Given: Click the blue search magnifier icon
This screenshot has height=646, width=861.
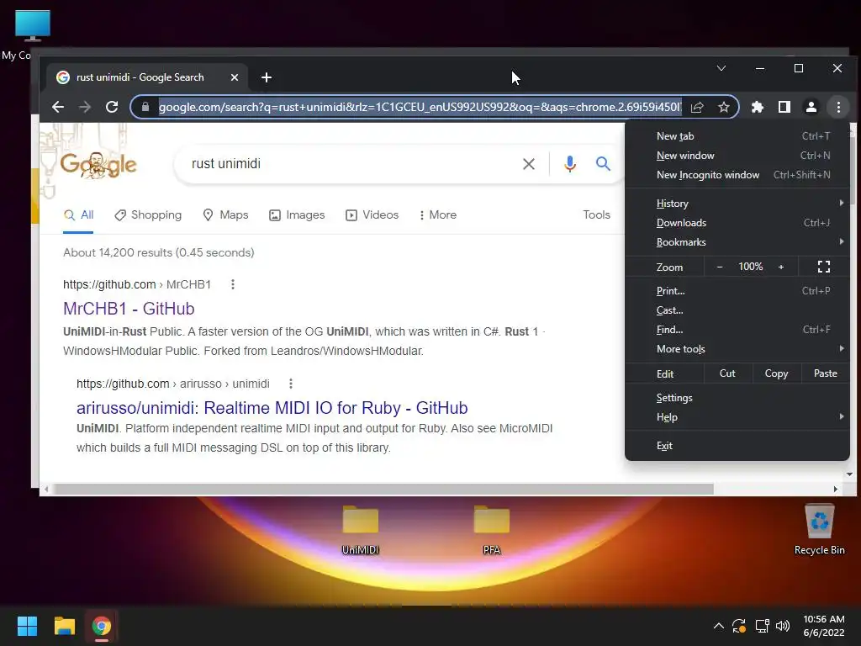Looking at the screenshot, I should coord(603,164).
